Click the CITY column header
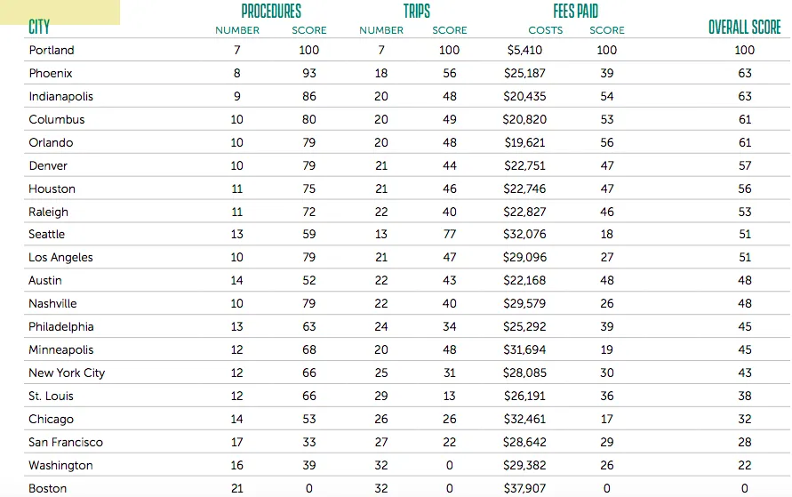 (x=39, y=28)
